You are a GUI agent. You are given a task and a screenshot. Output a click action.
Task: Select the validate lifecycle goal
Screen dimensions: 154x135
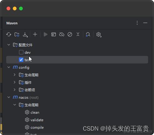click(x=37, y=120)
